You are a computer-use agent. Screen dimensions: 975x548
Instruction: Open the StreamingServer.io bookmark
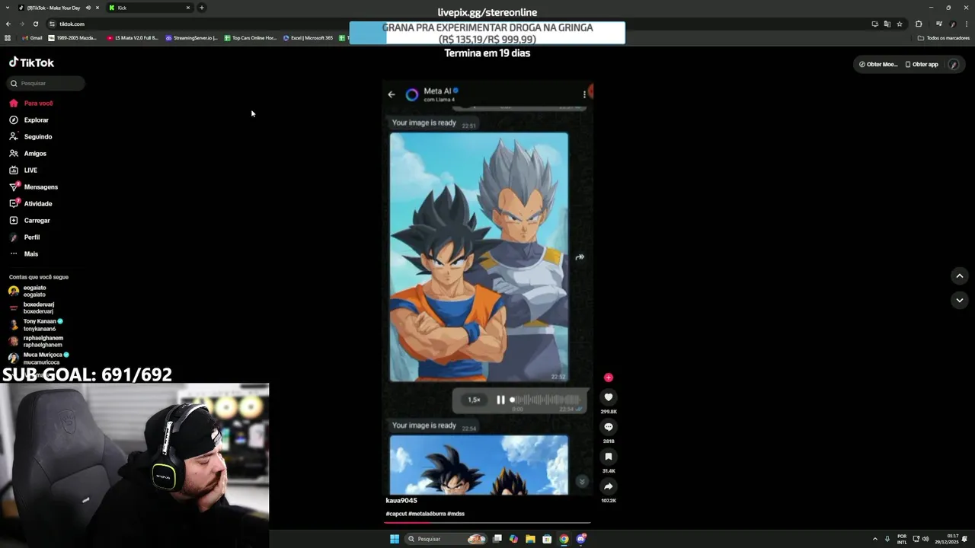click(x=191, y=38)
